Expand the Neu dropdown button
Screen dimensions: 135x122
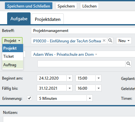[124, 41]
